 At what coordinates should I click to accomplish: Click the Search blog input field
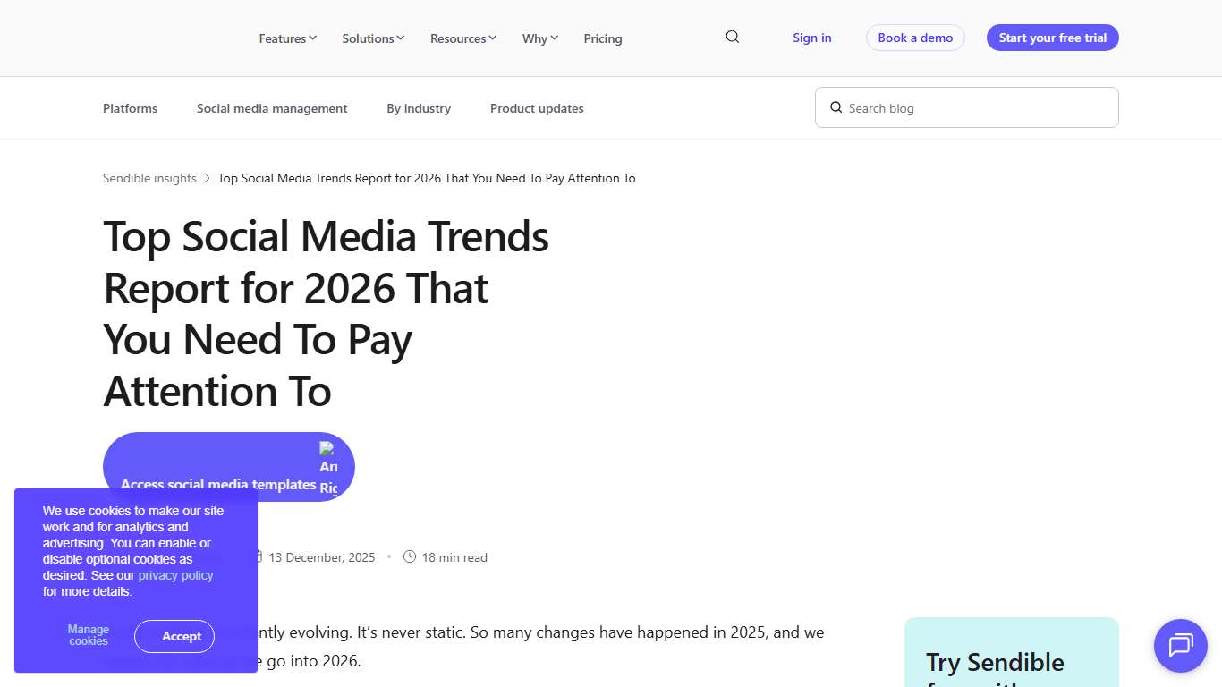966,106
